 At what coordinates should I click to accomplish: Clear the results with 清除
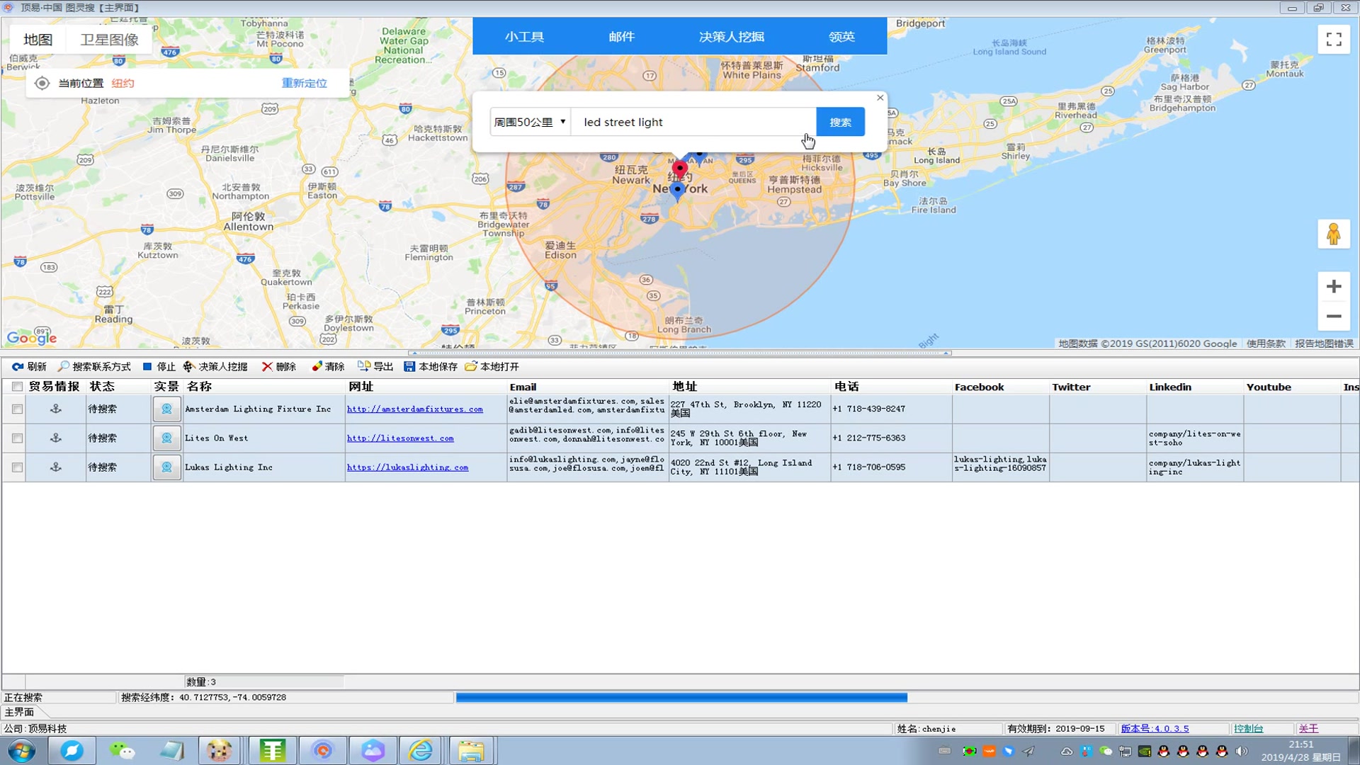[x=328, y=366]
